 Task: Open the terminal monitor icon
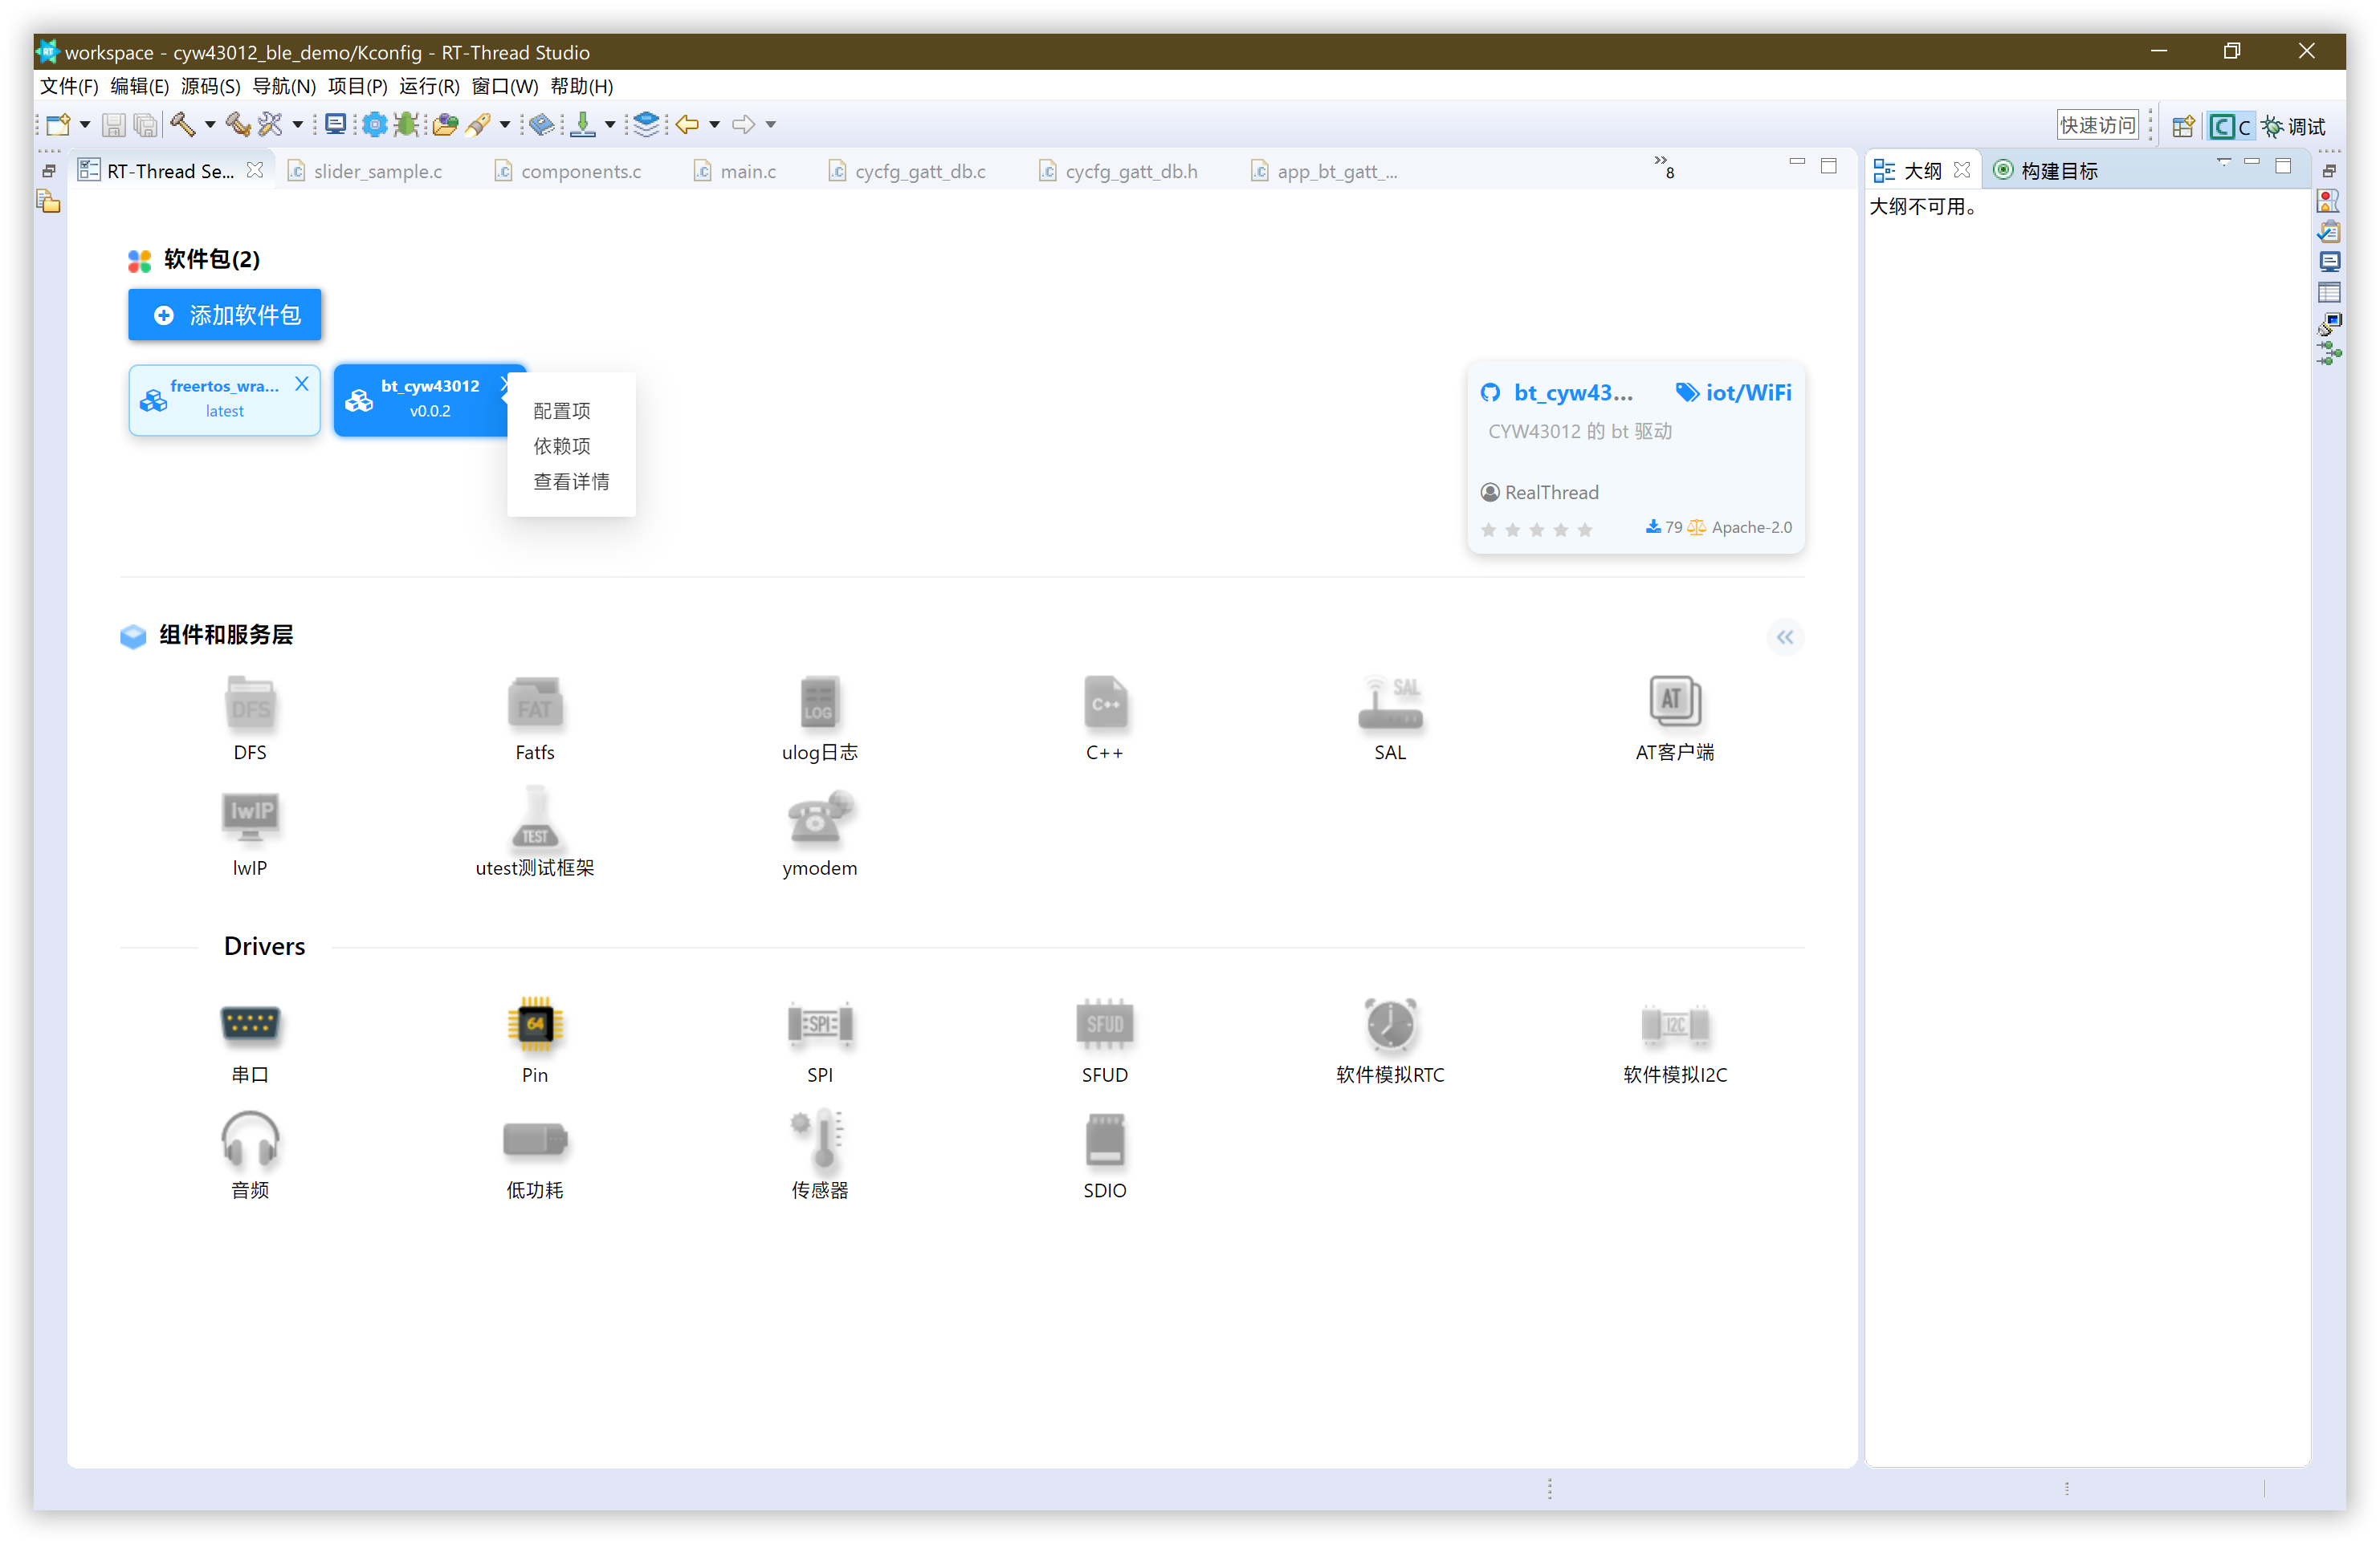tap(336, 124)
